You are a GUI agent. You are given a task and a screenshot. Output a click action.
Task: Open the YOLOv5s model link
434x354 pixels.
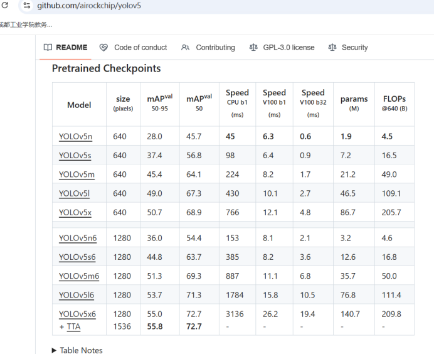click(x=75, y=156)
